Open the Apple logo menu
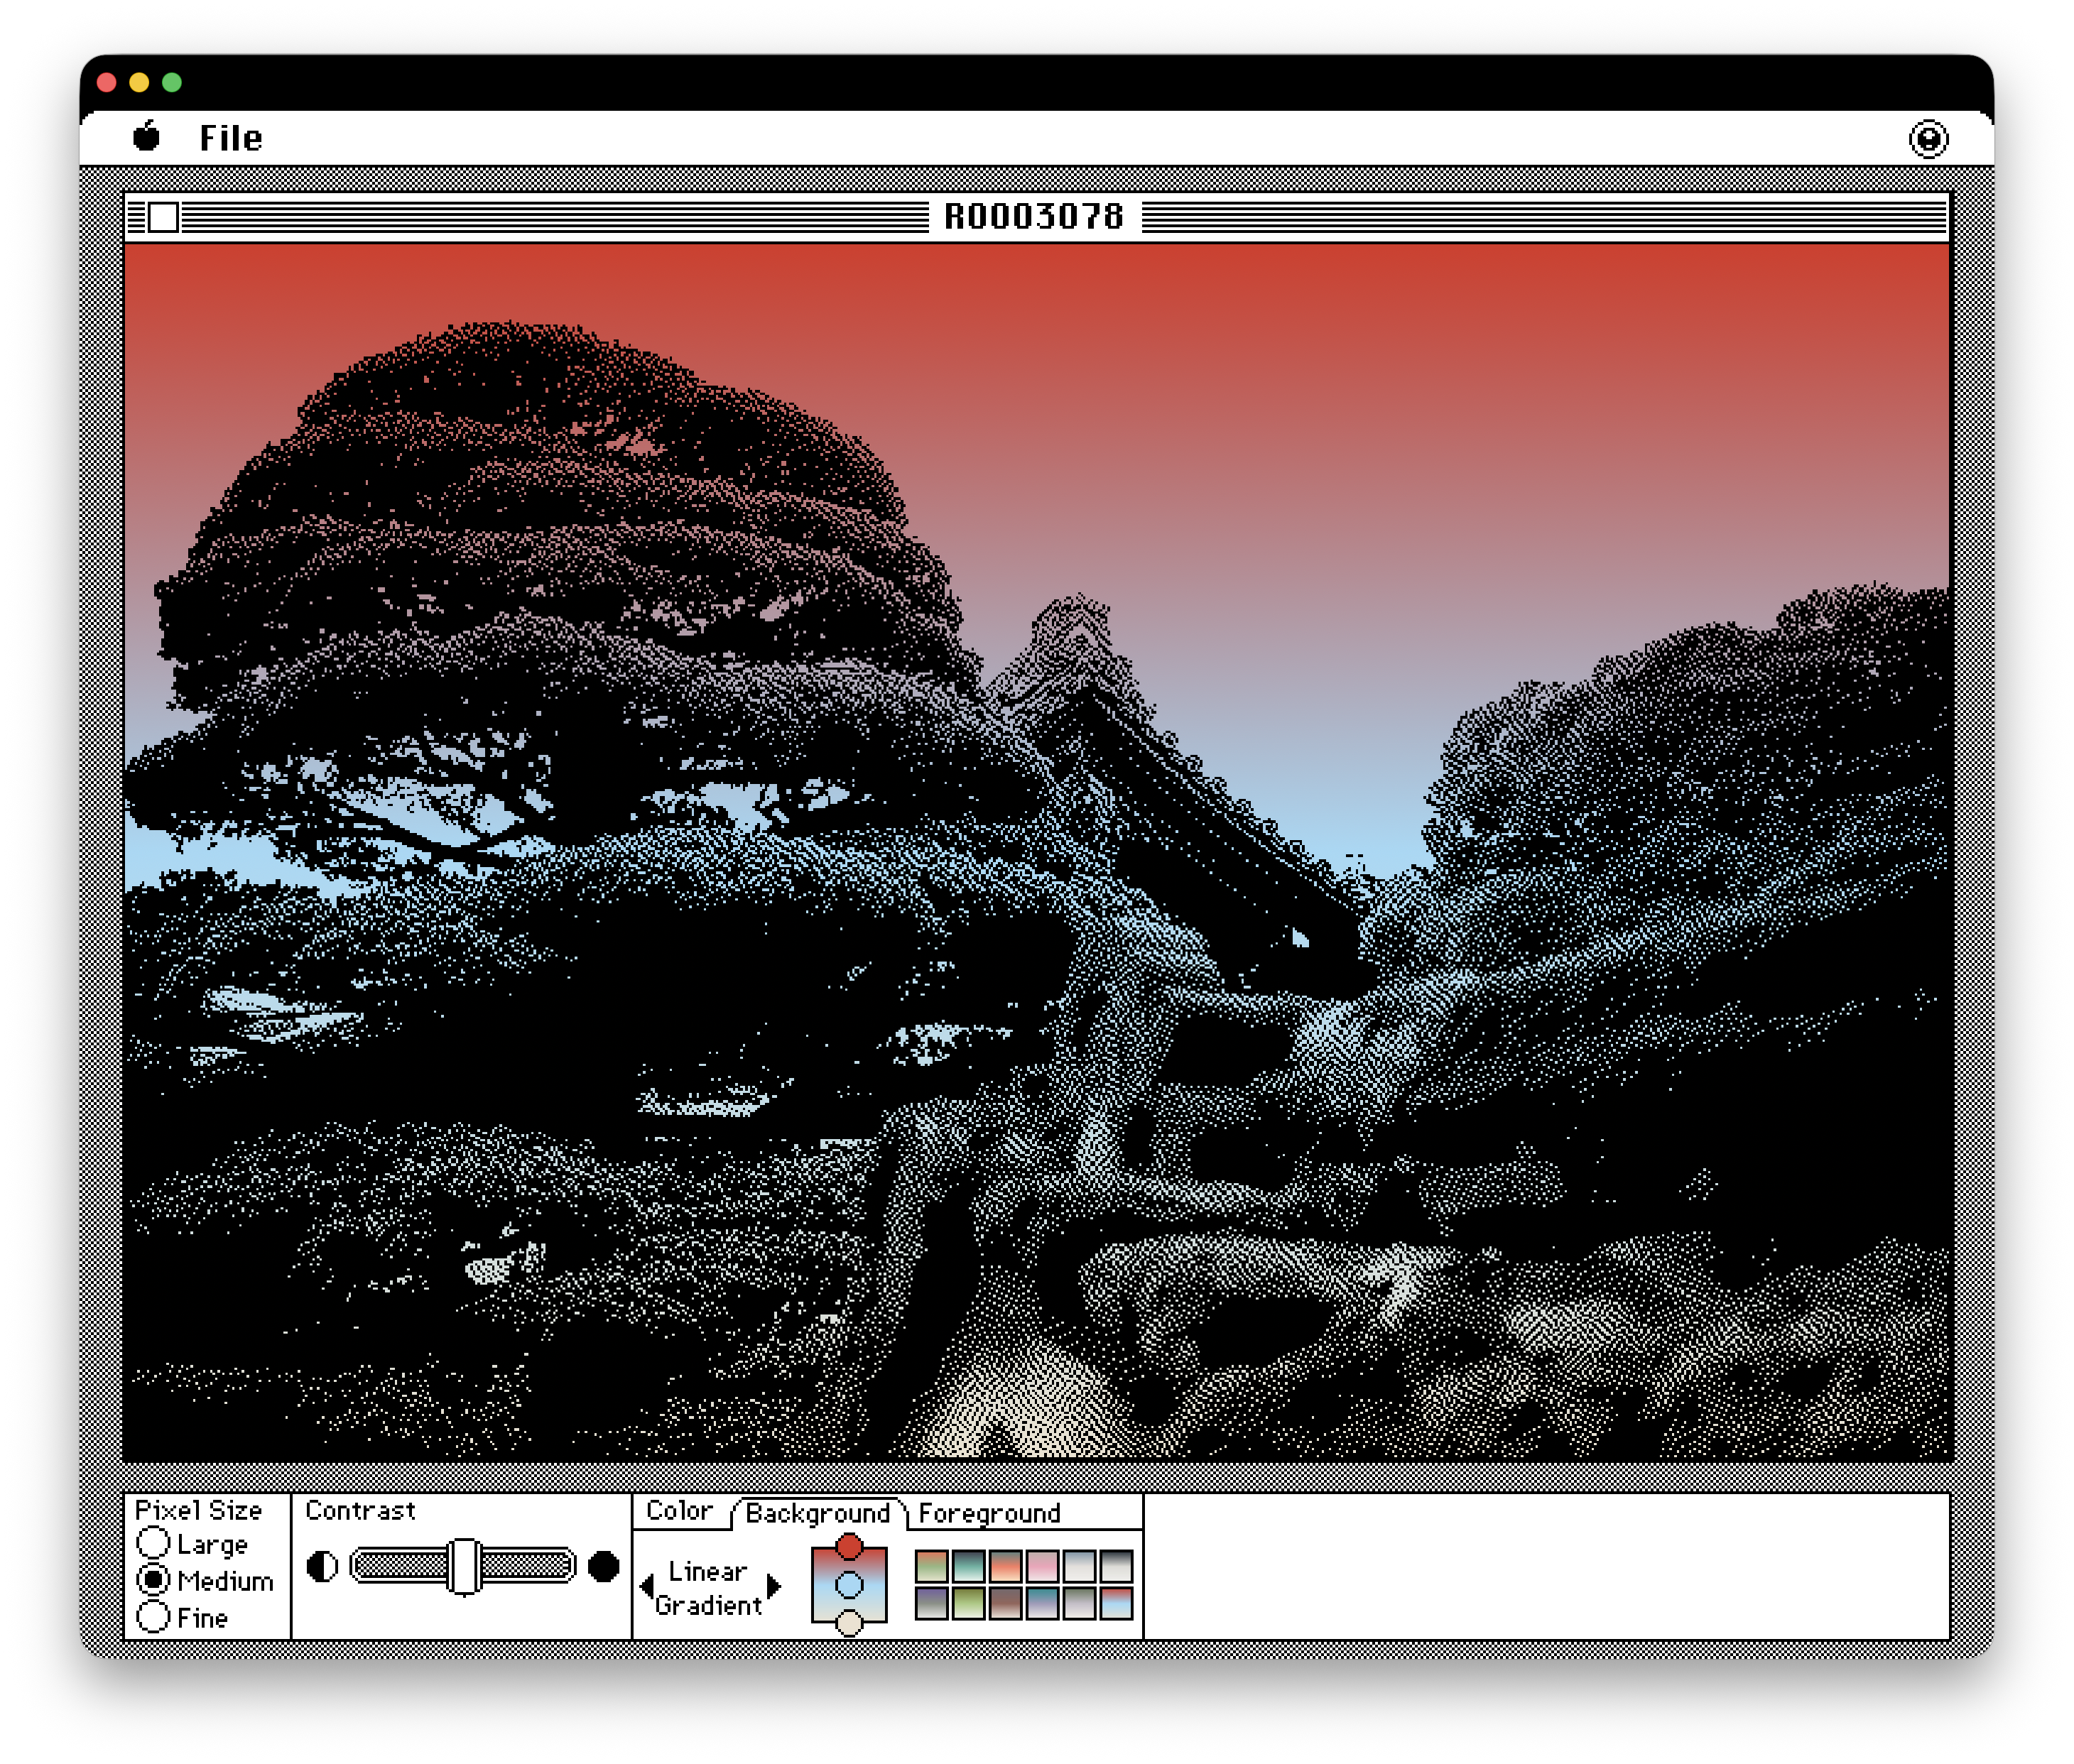The image size is (2074, 1764). 146,137
